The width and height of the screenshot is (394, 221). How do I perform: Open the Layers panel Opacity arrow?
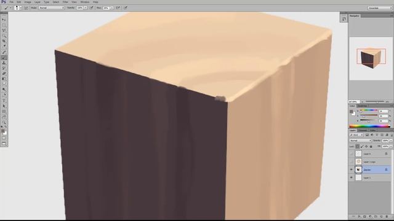tap(391, 141)
